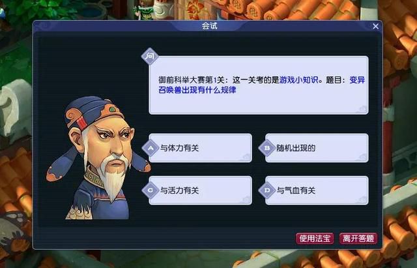Image resolution: width=417 pixels, height=268 pixels.
Task: Click the C diamond option badge
Action: pos(151,190)
